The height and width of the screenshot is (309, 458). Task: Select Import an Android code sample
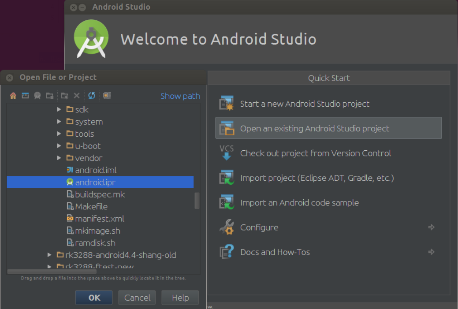coord(328,203)
